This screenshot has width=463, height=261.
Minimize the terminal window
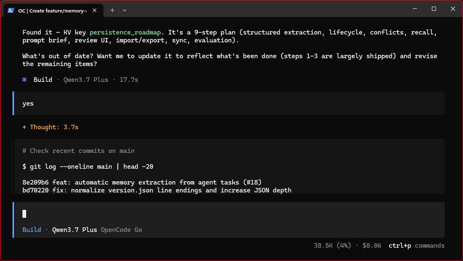pos(415,9)
